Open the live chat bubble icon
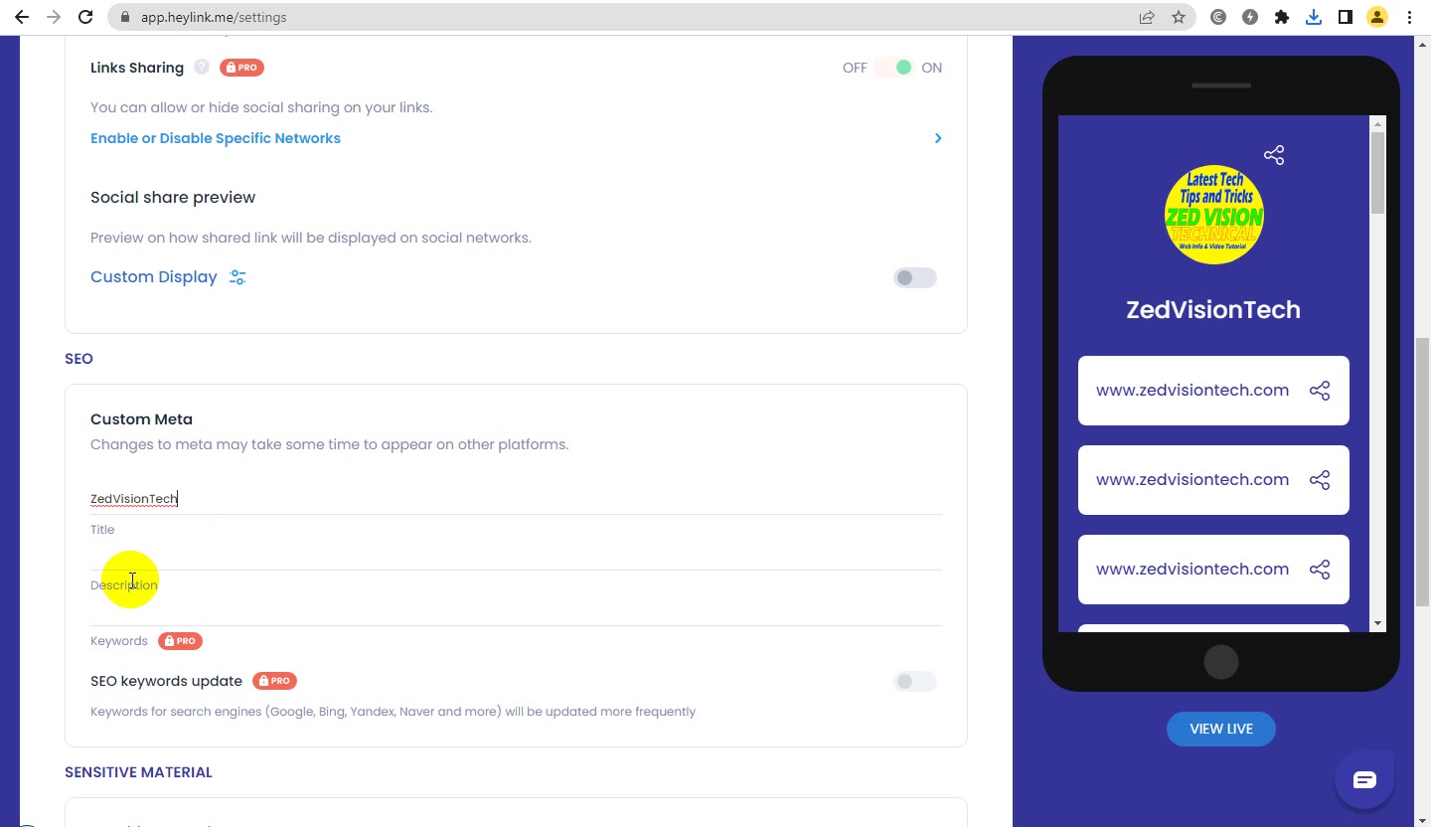 pyautogui.click(x=1364, y=780)
